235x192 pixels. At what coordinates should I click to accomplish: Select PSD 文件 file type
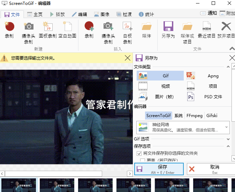207,97
